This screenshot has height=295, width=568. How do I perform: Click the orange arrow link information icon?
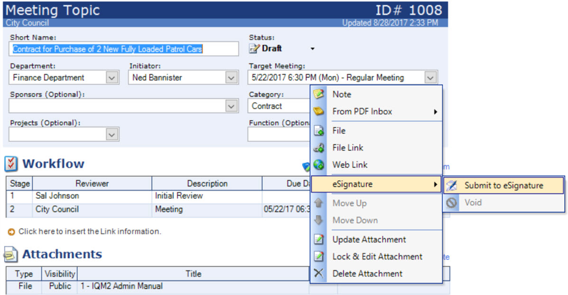[x=11, y=231]
